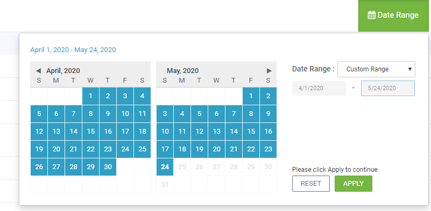
Task: Select the disabled May 27 date
Action: click(217, 167)
